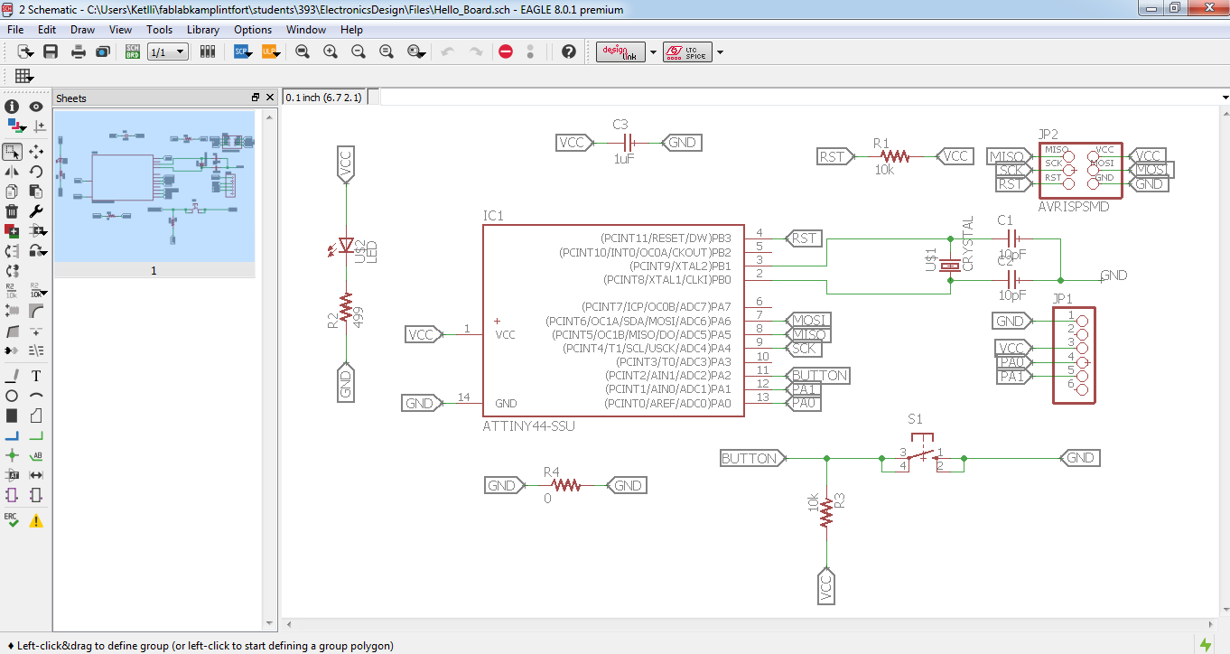Click the Zoom in magnifier
This screenshot has width=1230, height=654.
click(331, 51)
